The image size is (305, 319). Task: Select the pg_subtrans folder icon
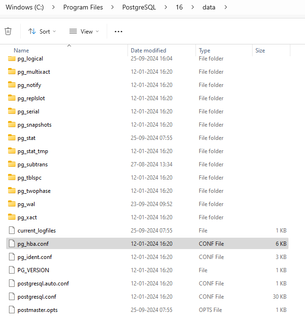pos(12,164)
